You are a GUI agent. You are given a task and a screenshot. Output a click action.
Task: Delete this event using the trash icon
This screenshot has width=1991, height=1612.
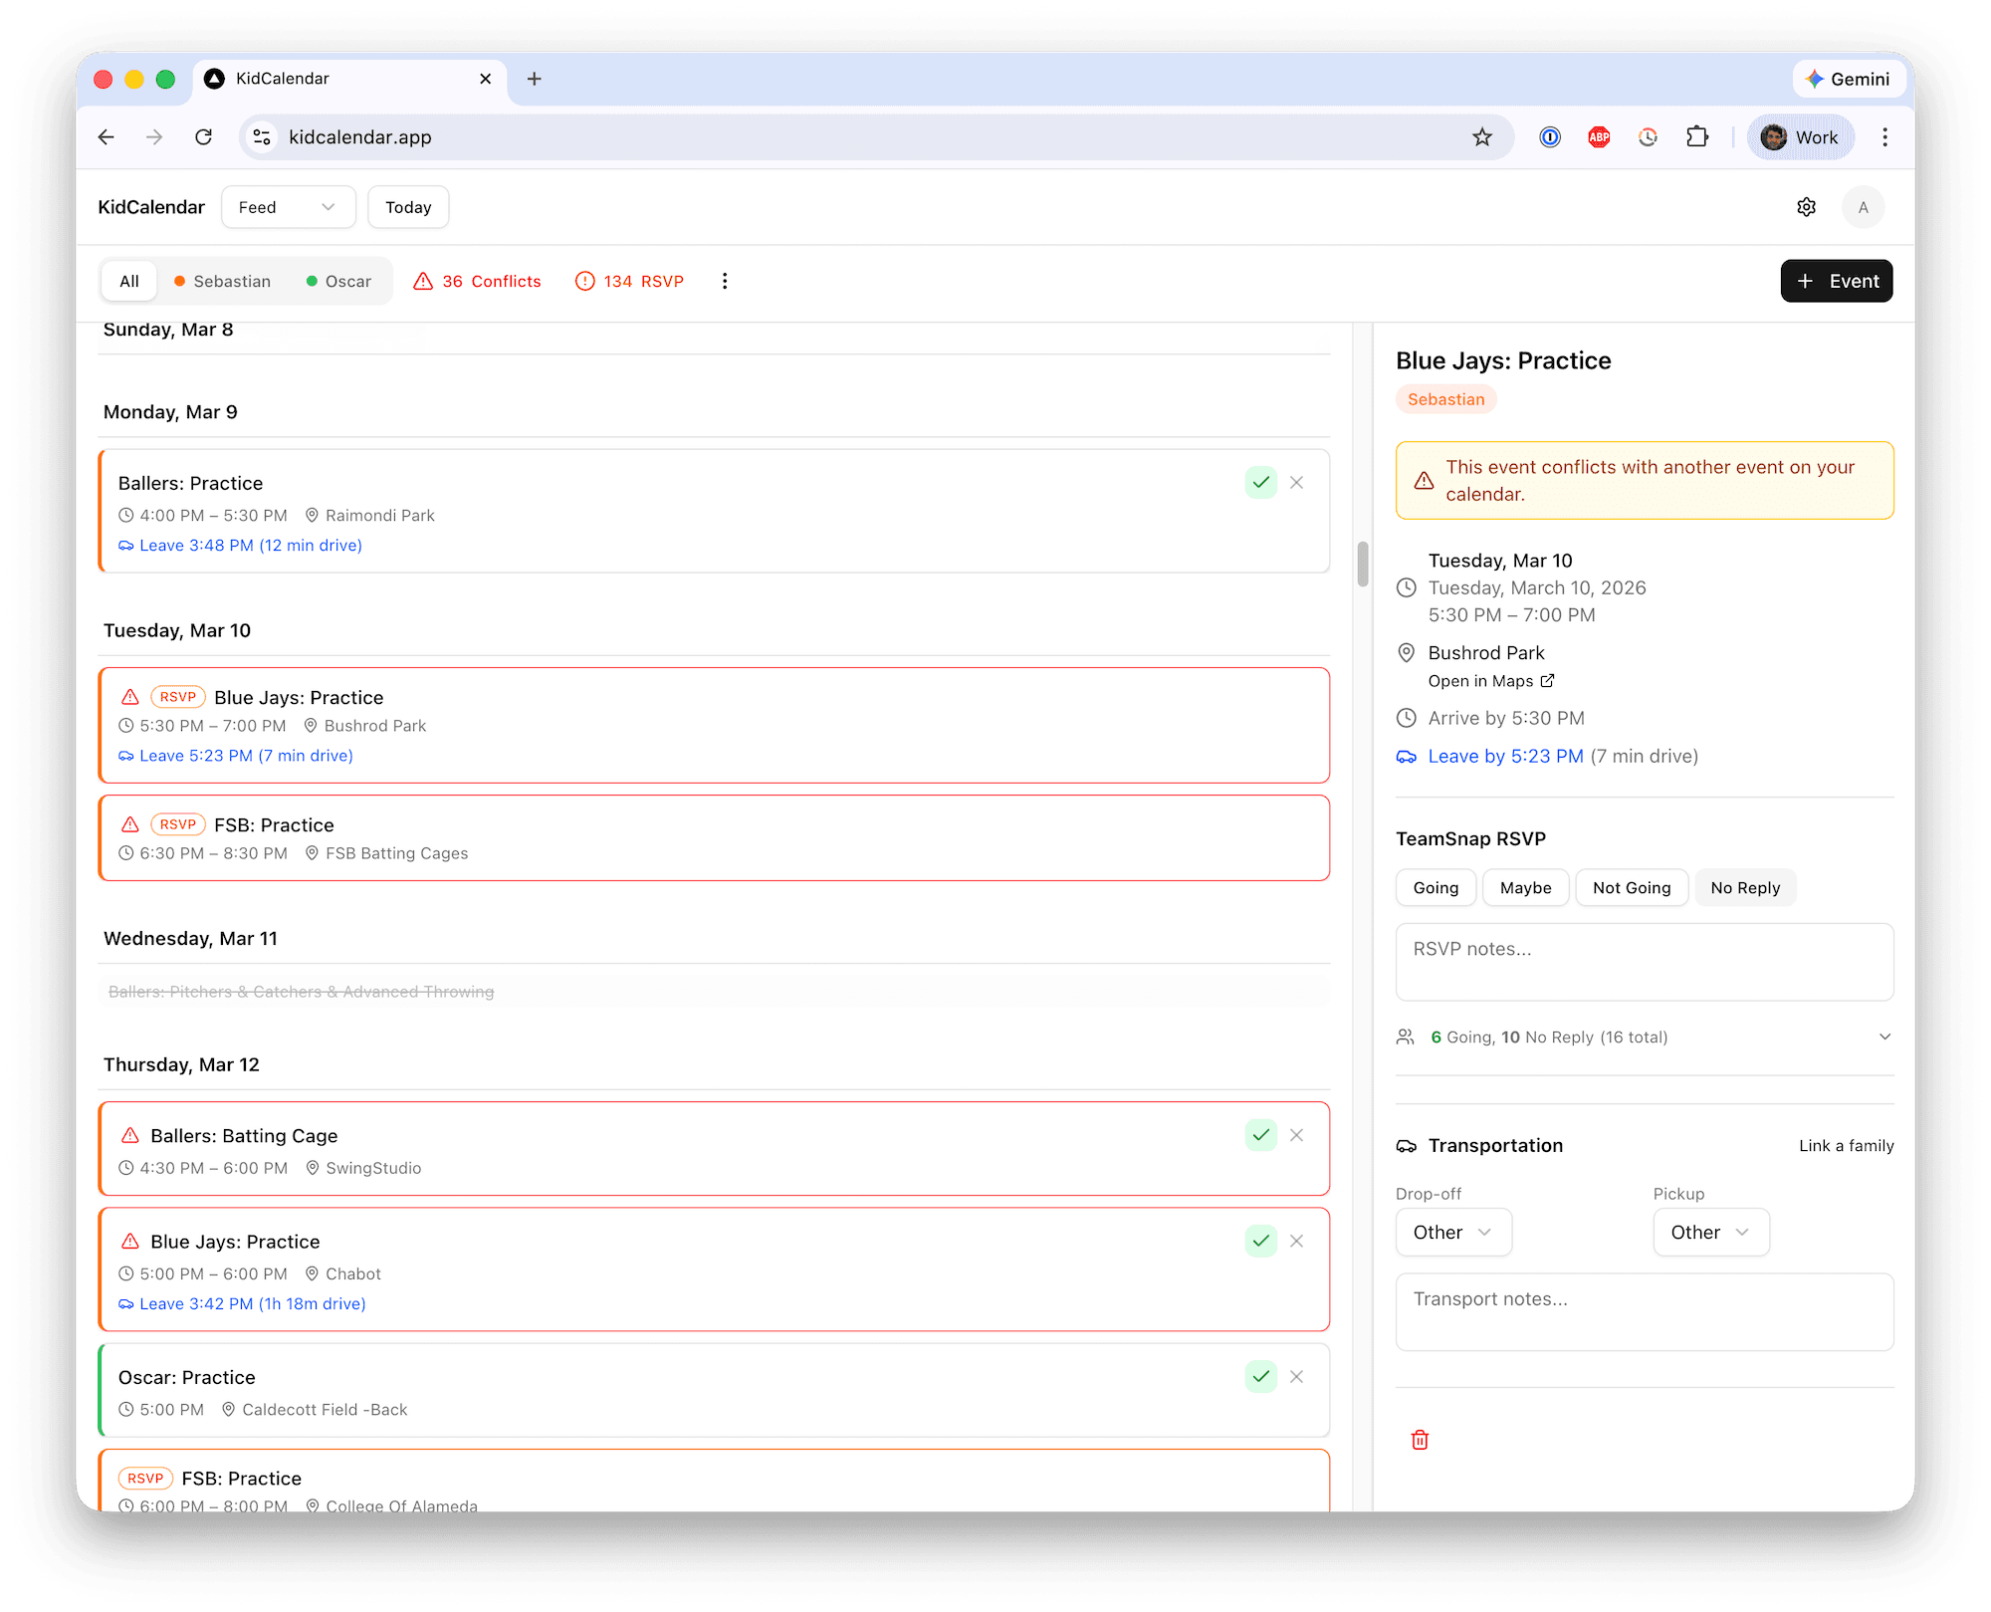tap(1420, 1440)
